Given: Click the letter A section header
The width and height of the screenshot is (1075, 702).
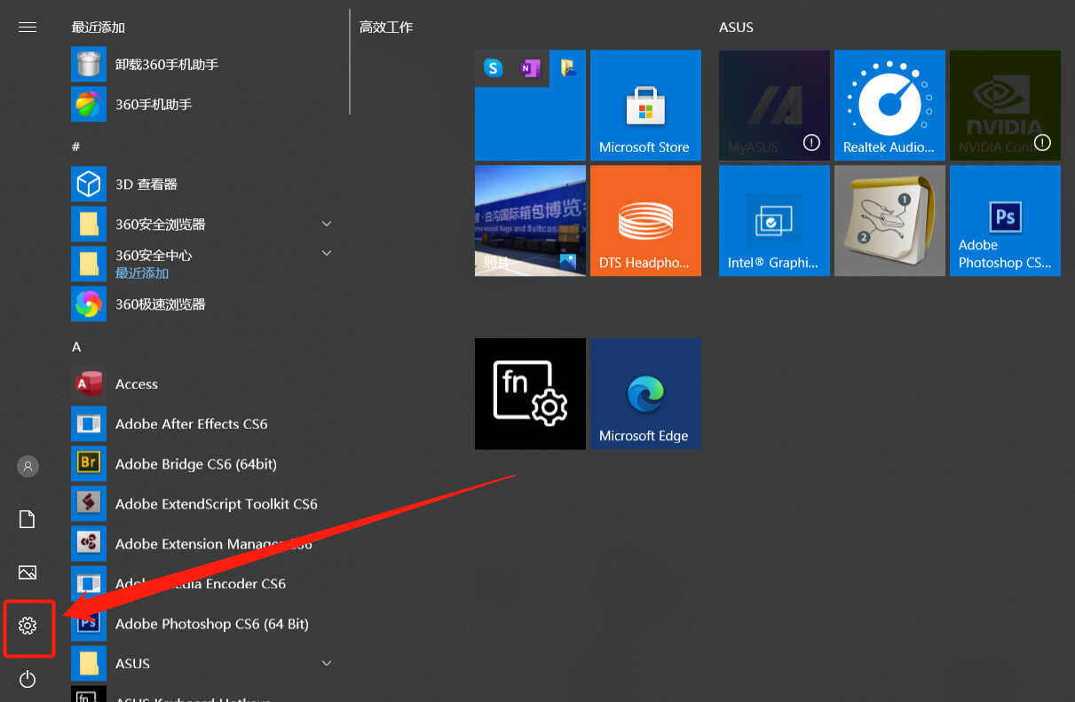Looking at the screenshot, I should pyautogui.click(x=76, y=347).
